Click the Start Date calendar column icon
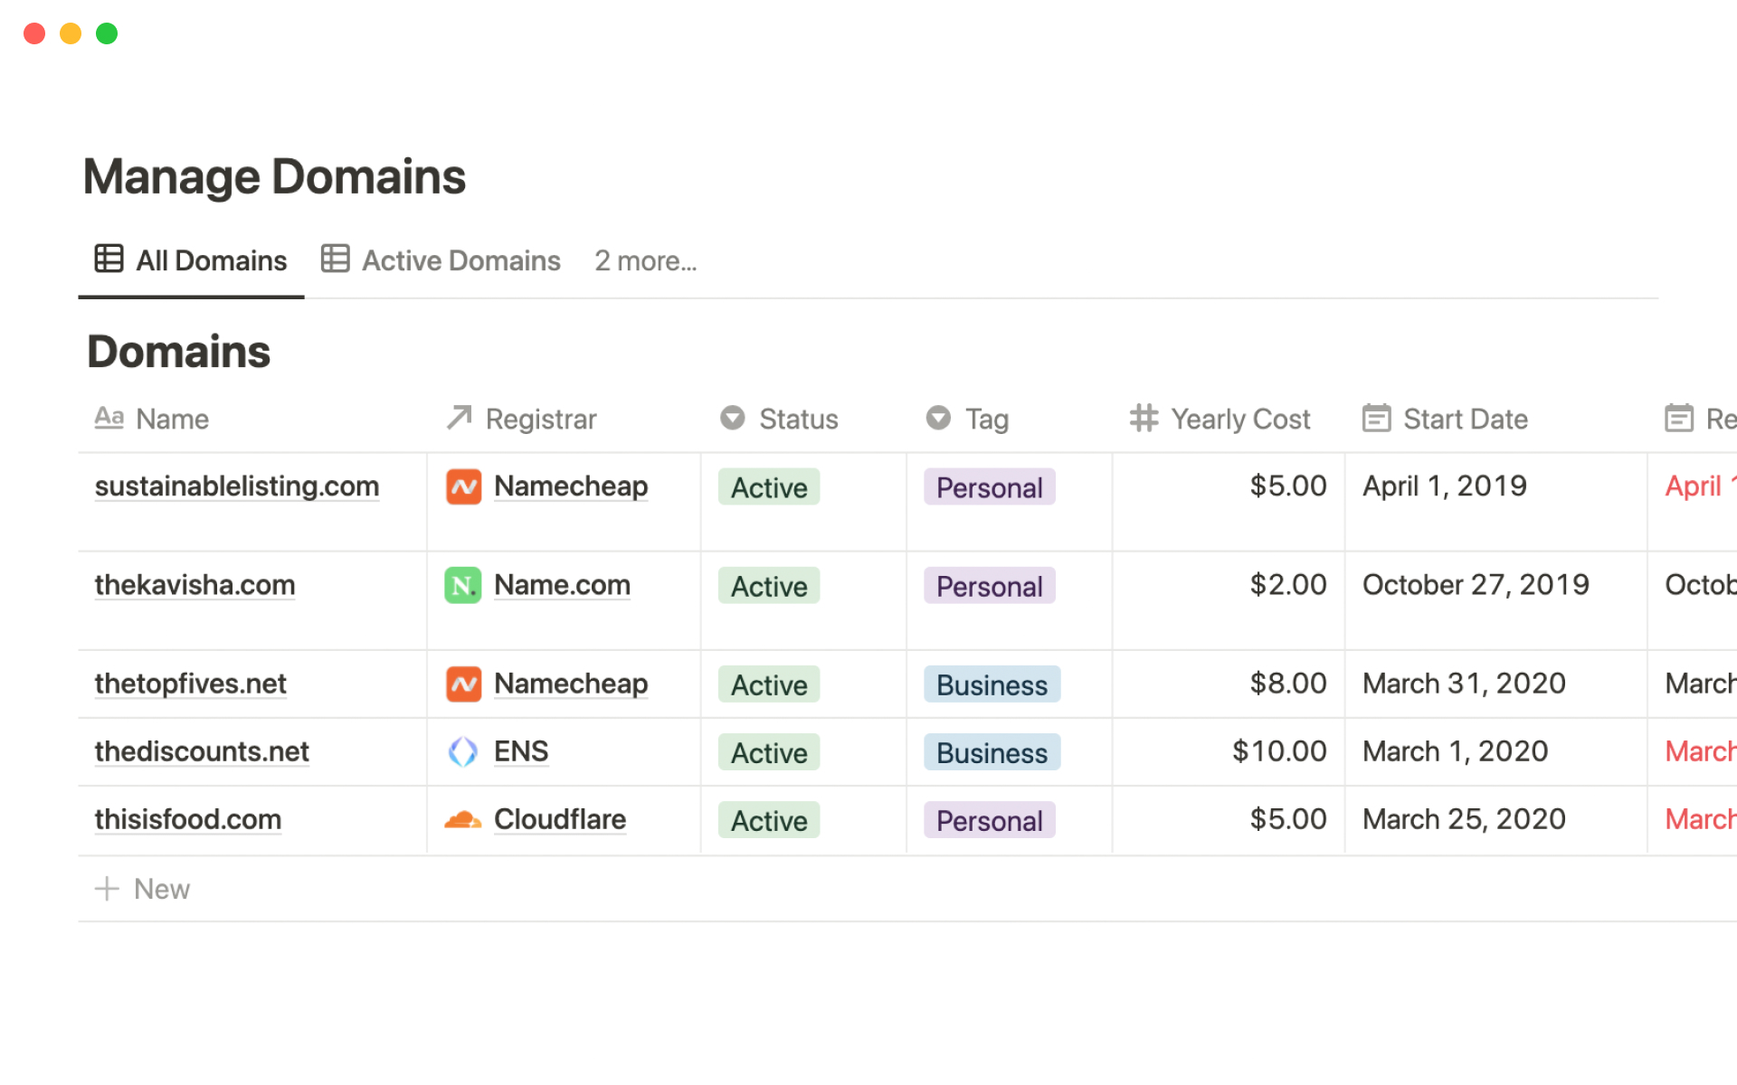This screenshot has height=1085, width=1737. [1376, 419]
